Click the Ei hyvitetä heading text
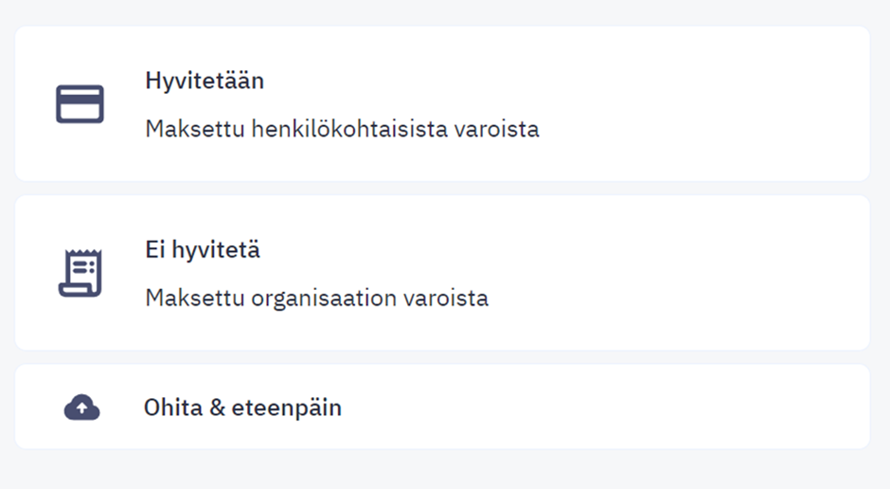This screenshot has height=489, width=890. coord(203,250)
